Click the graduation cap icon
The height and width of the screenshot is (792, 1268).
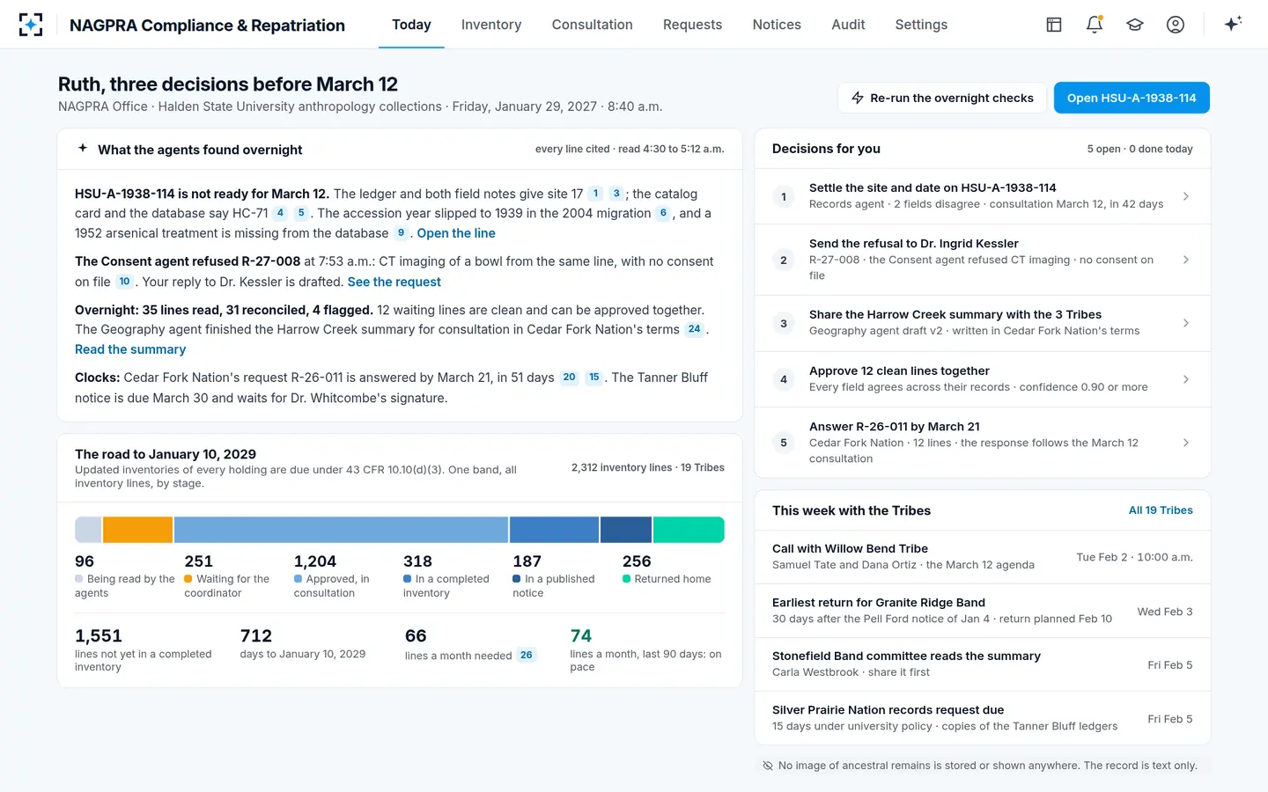point(1135,25)
